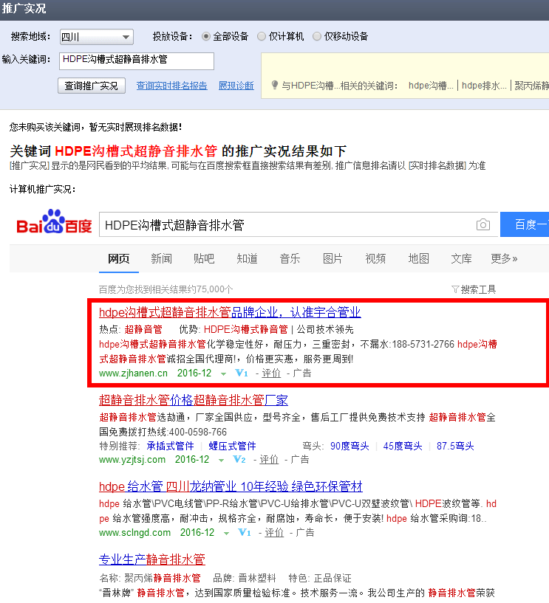Image resolution: width=549 pixels, height=603 pixels.
Task: Click result count text 约75,000个
Action: pyautogui.click(x=209, y=289)
